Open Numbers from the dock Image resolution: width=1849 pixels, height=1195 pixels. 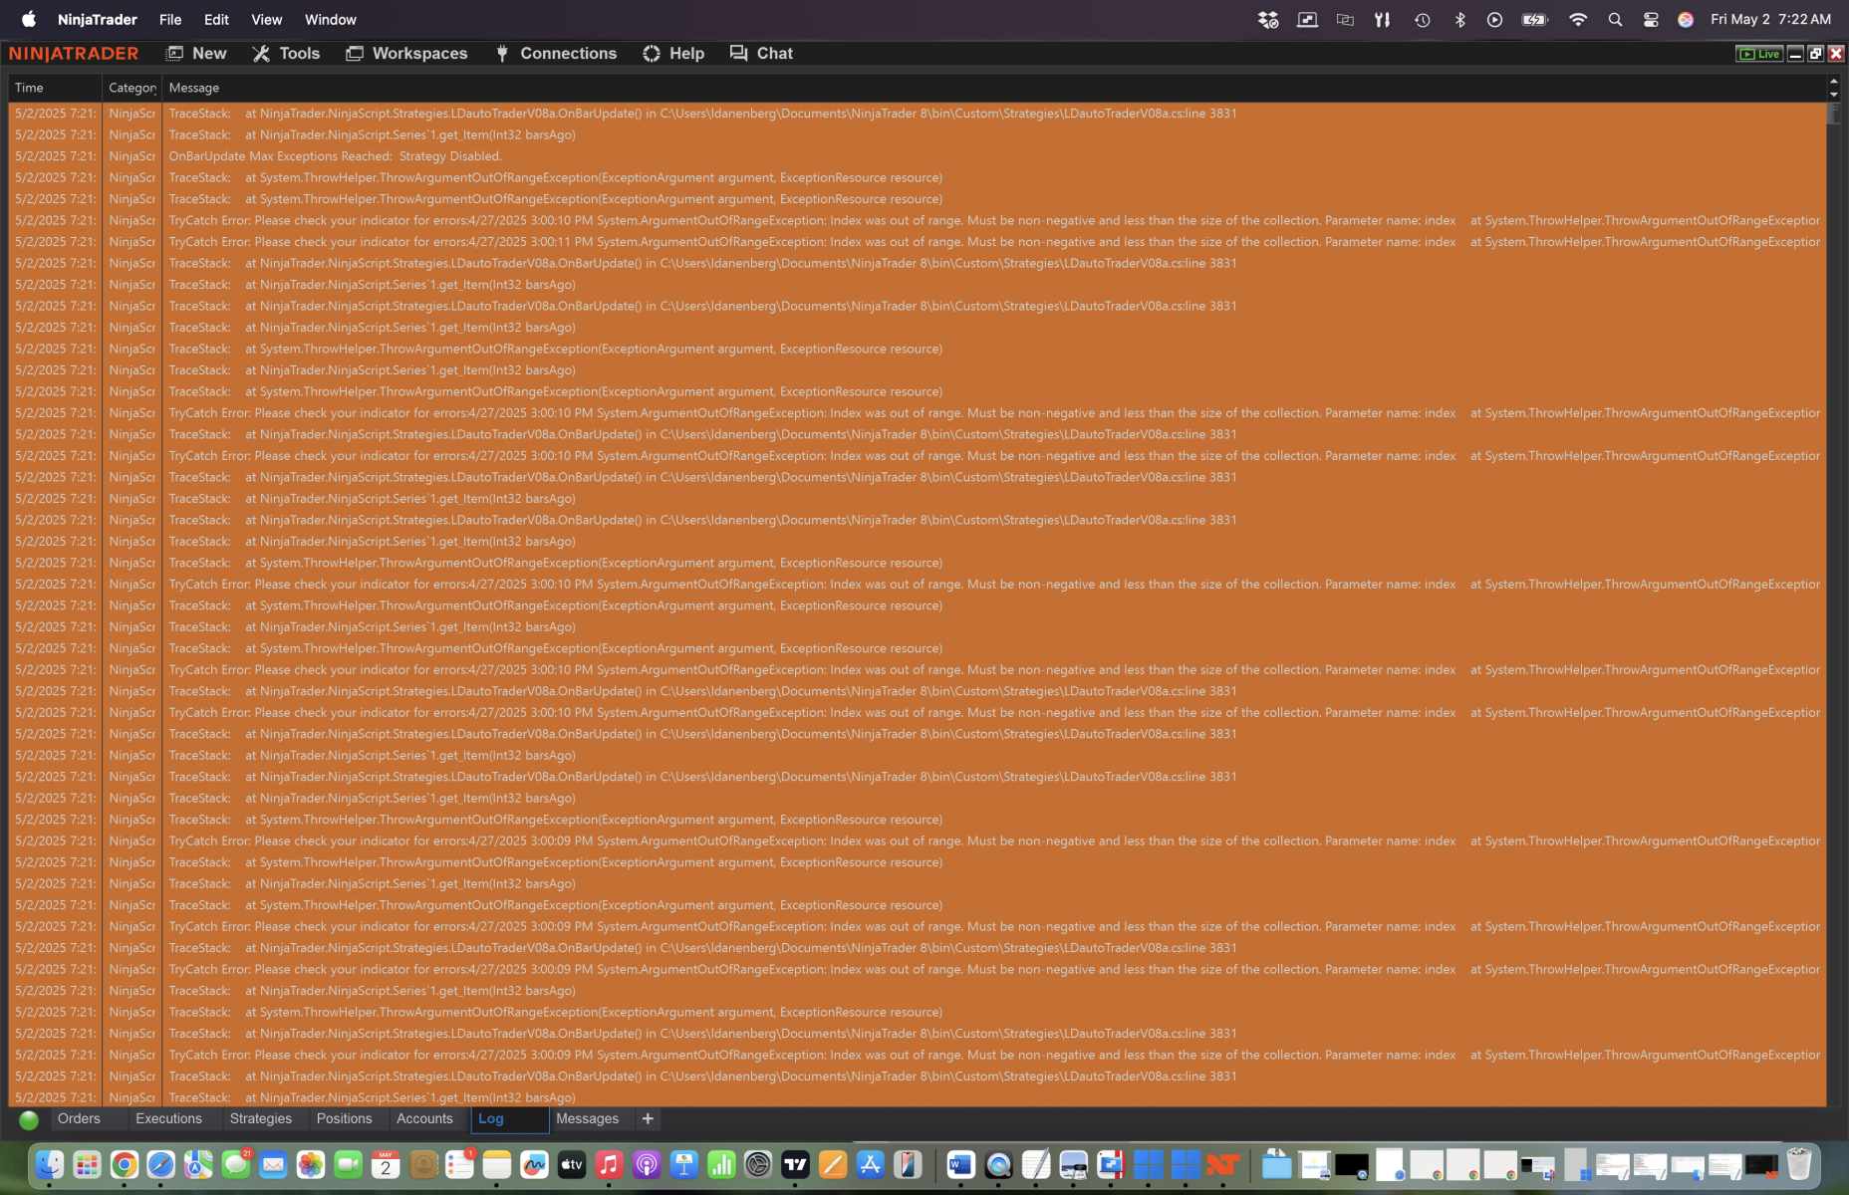click(721, 1164)
